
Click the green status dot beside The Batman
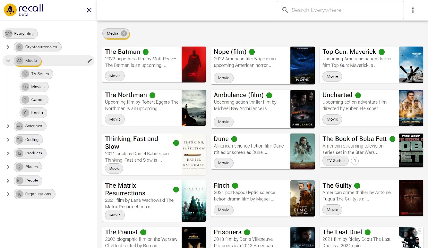pos(146,52)
